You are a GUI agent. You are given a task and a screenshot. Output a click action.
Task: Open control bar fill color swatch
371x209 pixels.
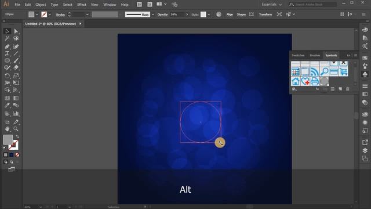pyautogui.click(x=31, y=14)
